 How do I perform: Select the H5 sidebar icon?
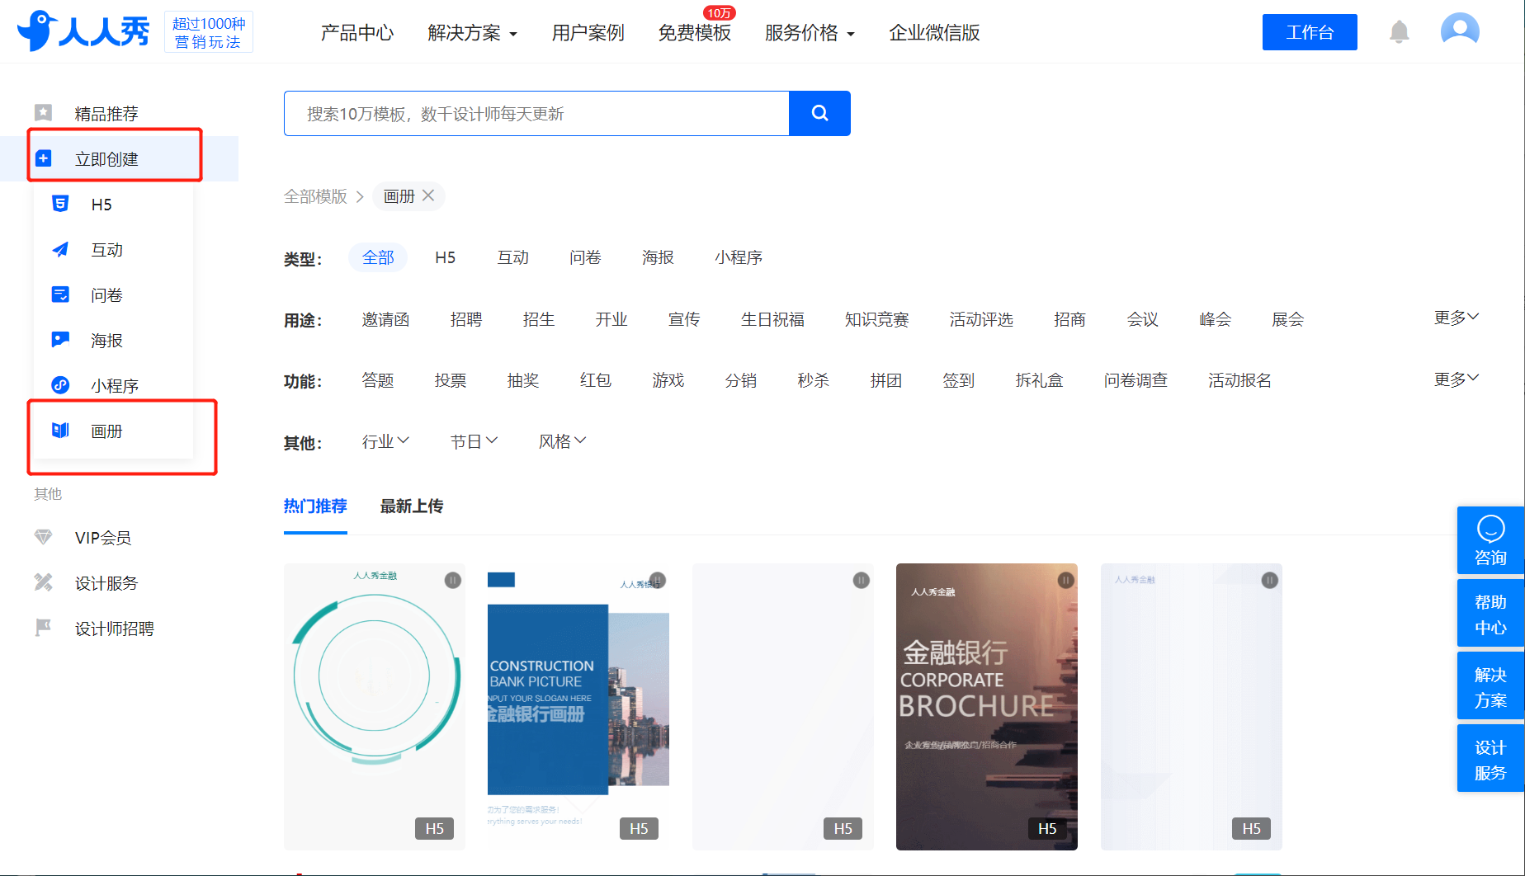(x=60, y=204)
